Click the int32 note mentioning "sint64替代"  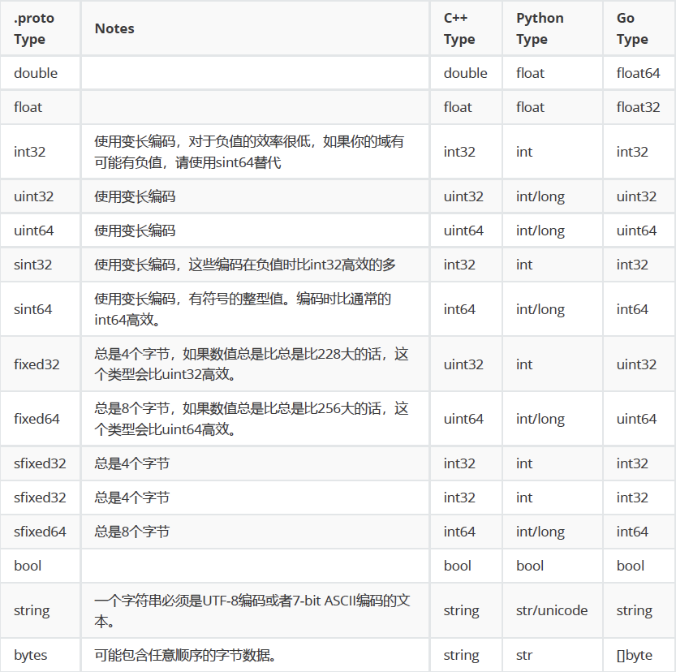tap(249, 152)
